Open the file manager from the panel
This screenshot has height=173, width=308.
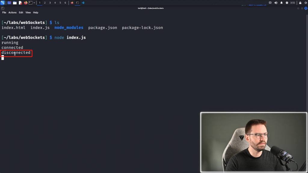(x=15, y=3)
